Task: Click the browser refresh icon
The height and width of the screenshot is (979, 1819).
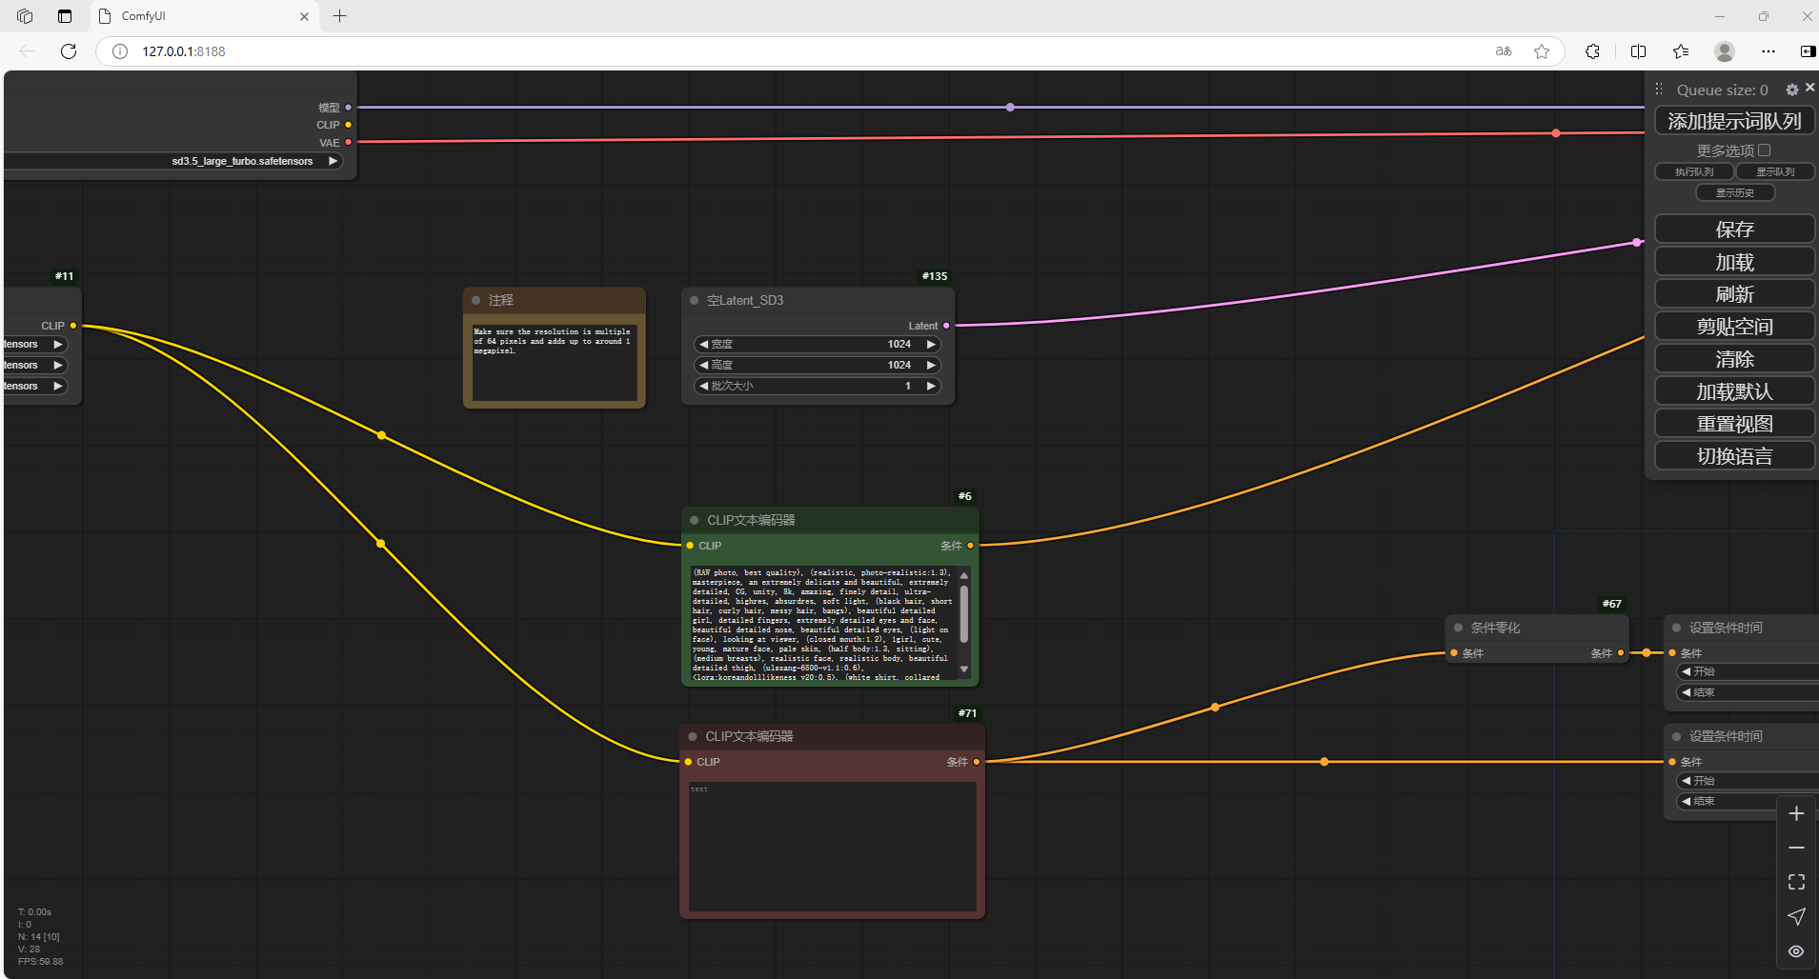Action: pyautogui.click(x=69, y=51)
